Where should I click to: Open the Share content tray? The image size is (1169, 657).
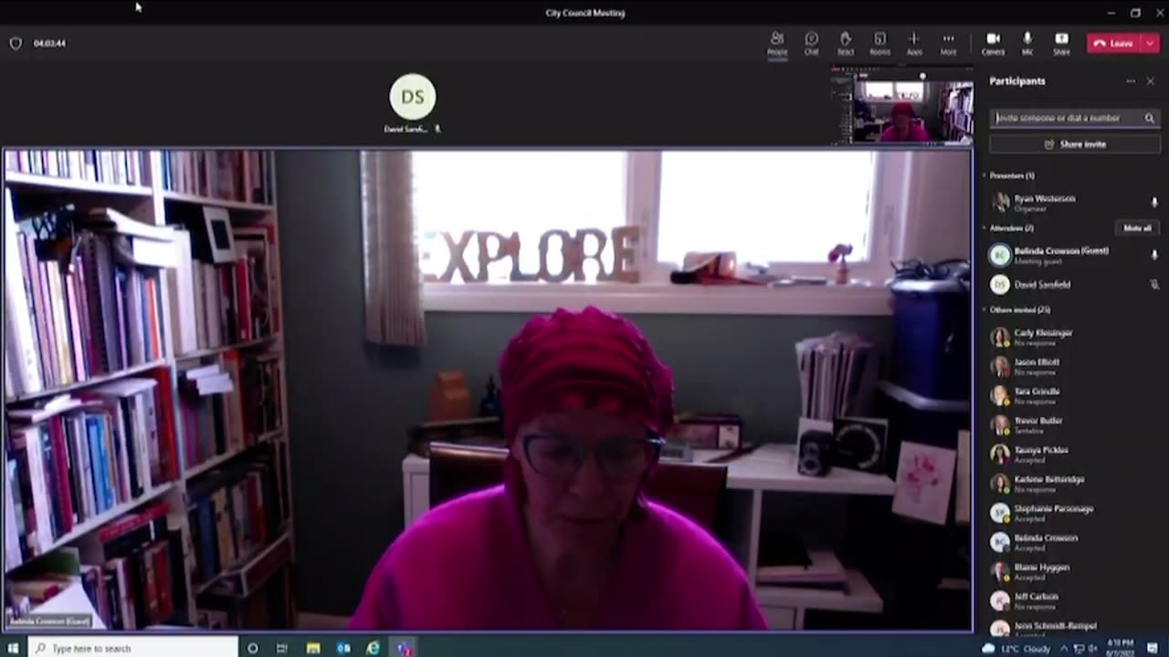(x=1061, y=43)
